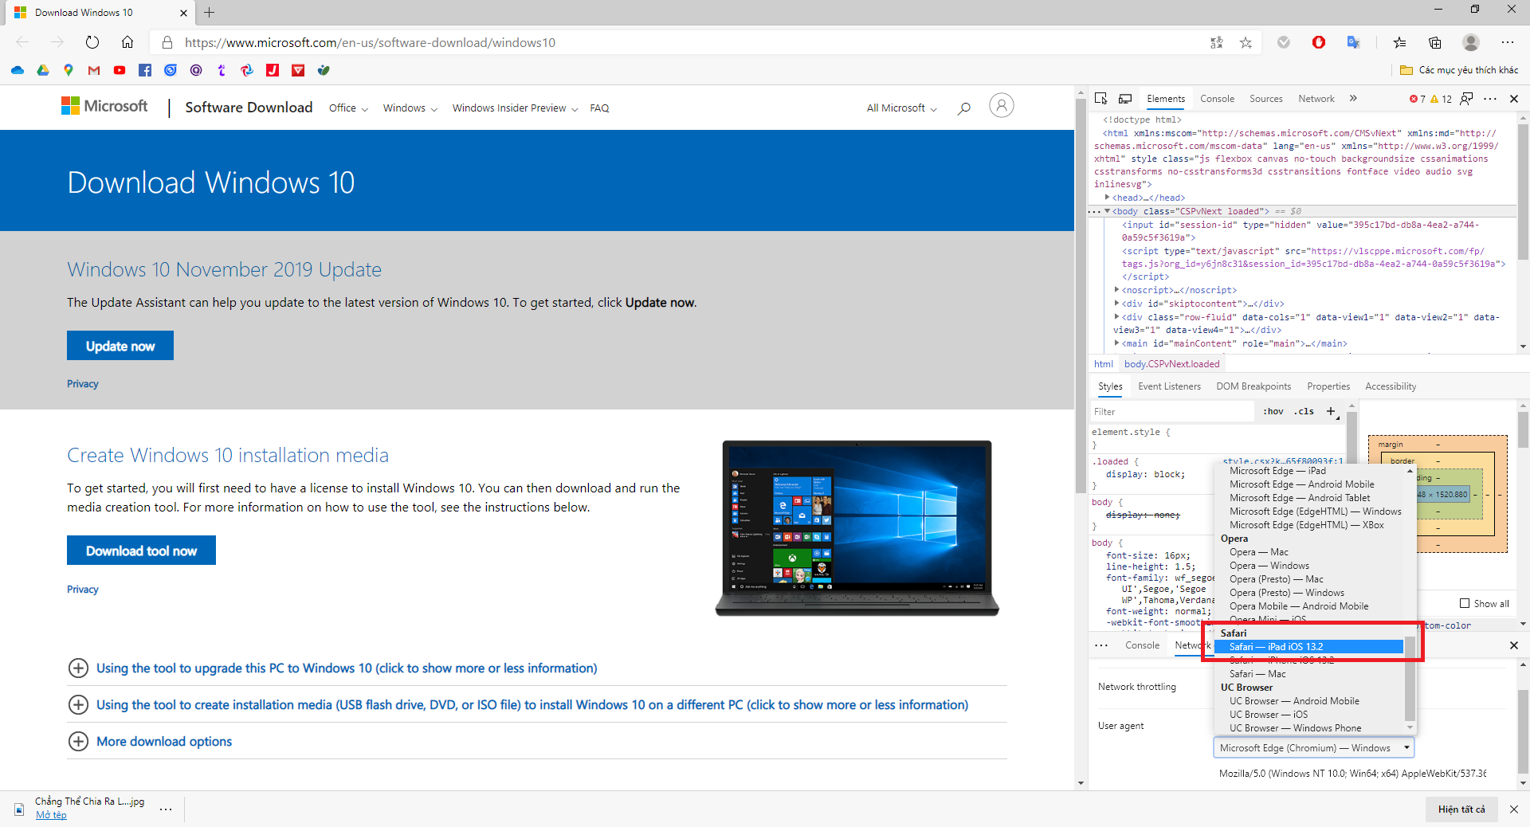The height and width of the screenshot is (827, 1530).
Task: Click the Google Translate extension icon
Action: [1353, 42]
